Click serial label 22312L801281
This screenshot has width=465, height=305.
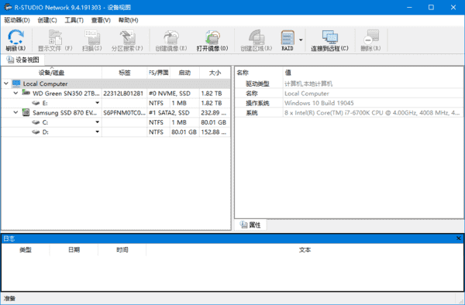point(123,94)
